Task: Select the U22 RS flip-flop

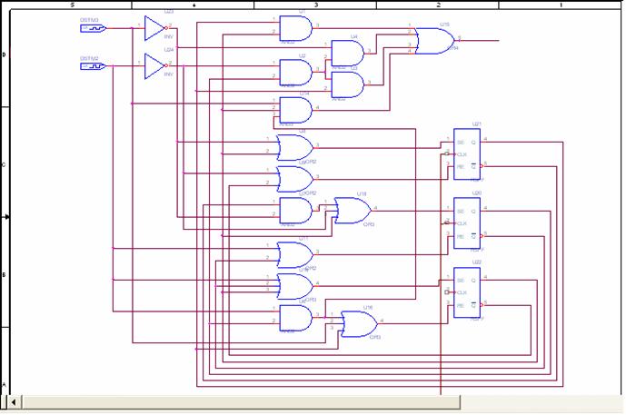Action: point(467,292)
